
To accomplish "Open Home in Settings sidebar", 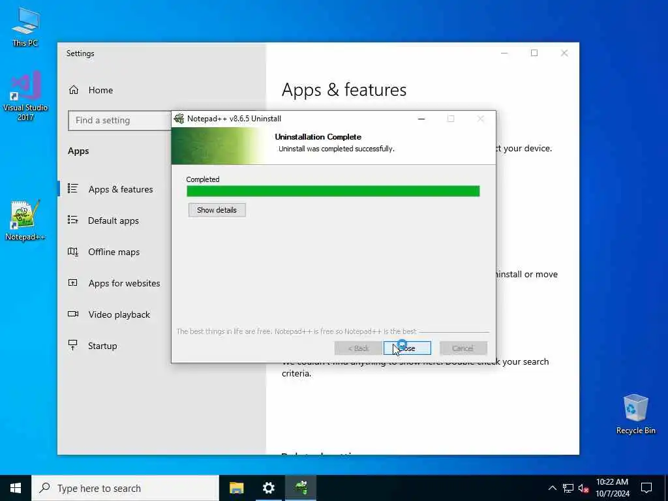I will coord(100,90).
